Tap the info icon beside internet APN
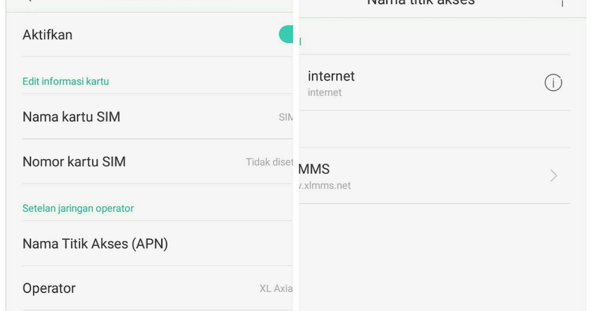Viewport: 592px width, 311px height. (x=554, y=83)
